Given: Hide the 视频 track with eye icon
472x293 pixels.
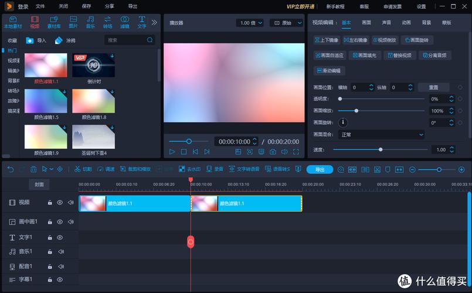Looking at the screenshot, I should click(x=60, y=202).
